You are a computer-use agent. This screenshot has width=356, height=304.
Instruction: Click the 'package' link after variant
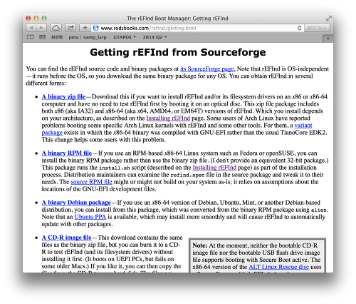52,133
